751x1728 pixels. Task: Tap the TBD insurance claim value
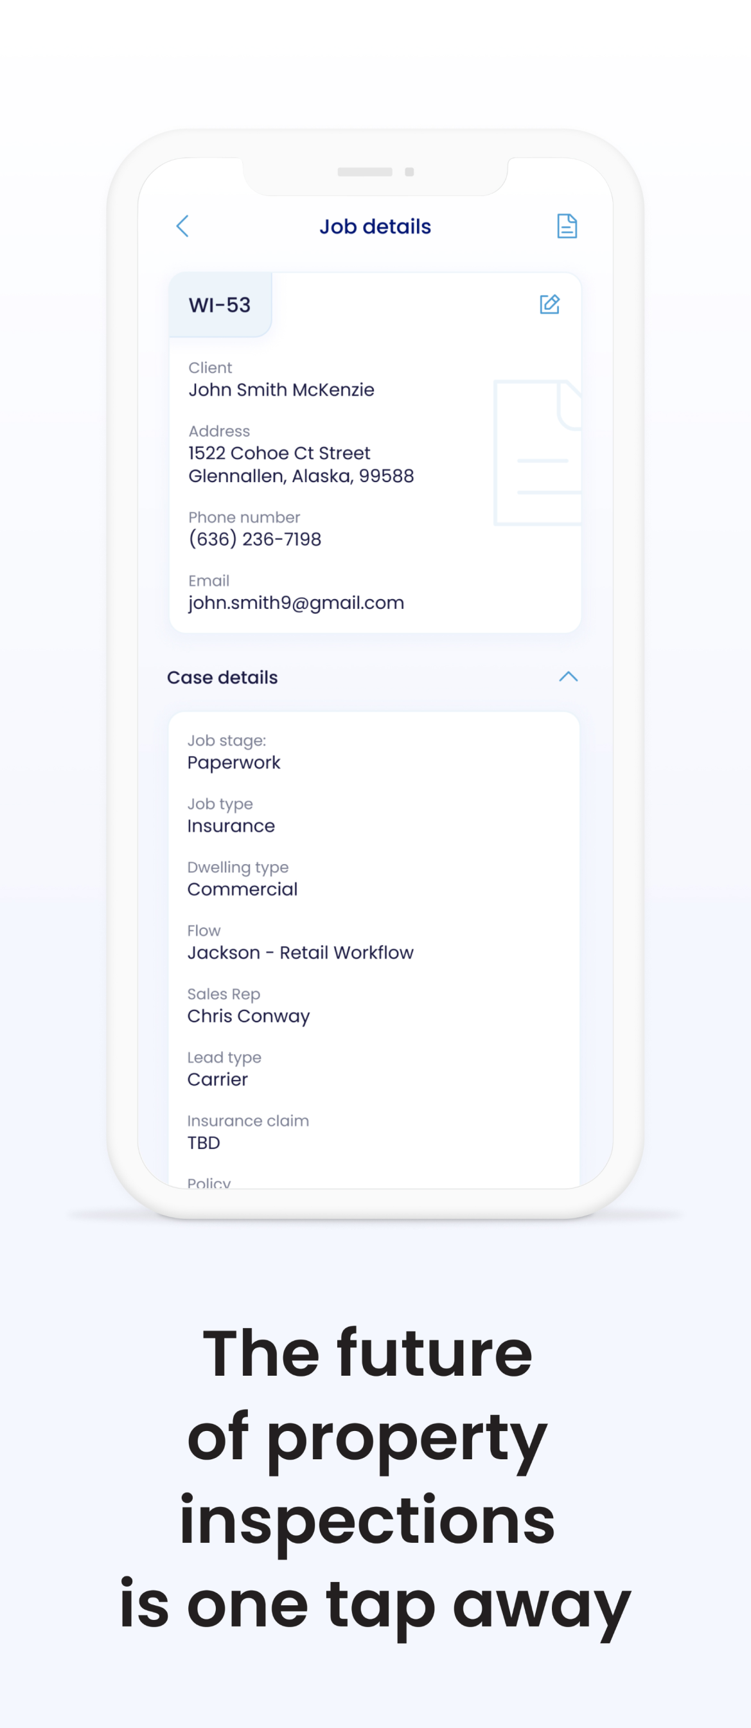coord(203,1143)
